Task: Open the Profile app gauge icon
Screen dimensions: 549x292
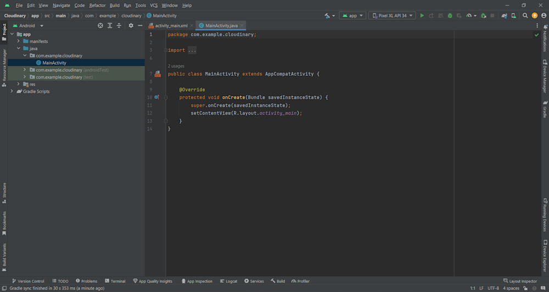Action: 469,16
